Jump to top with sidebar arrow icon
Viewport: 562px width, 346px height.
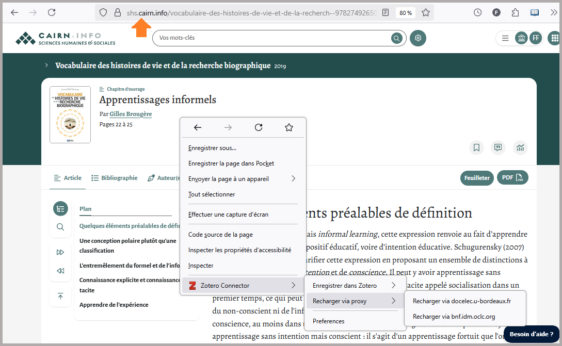click(60, 296)
